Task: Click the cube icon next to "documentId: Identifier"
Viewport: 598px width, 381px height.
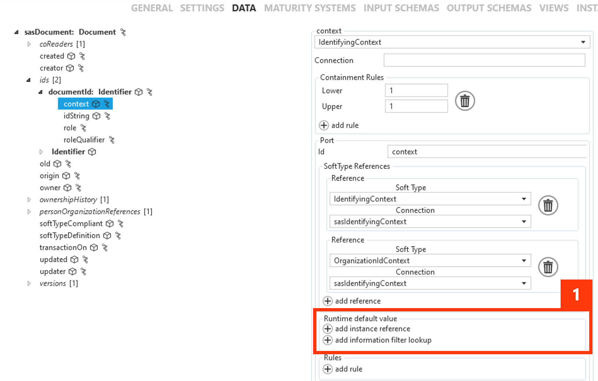Action: coord(139,92)
